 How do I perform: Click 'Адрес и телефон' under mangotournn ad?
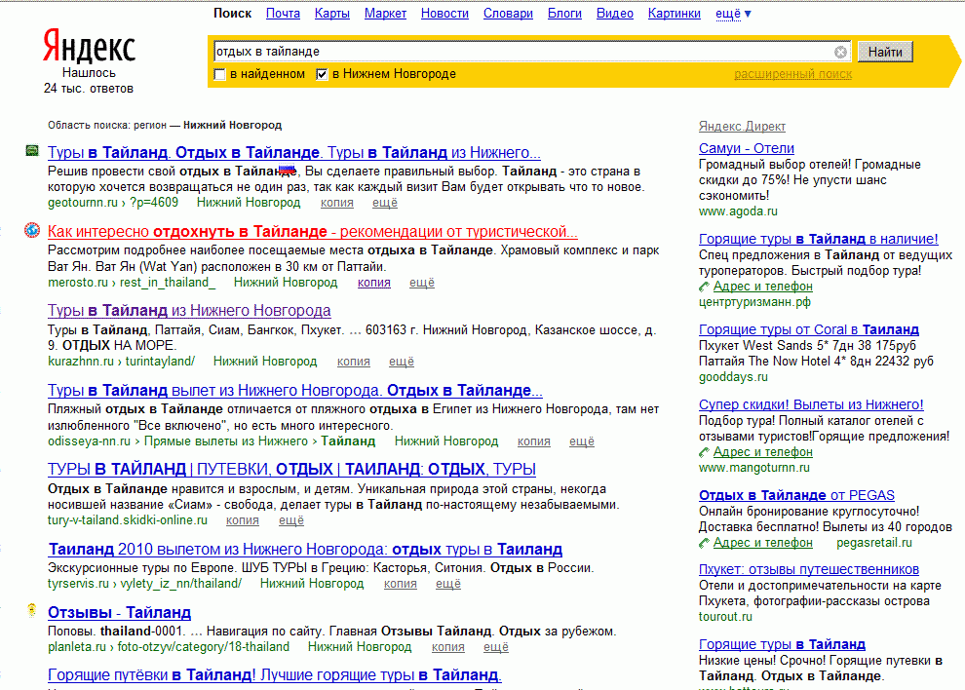pos(762,452)
